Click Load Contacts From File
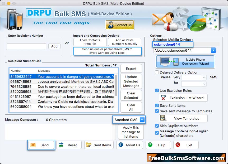 (90, 42)
